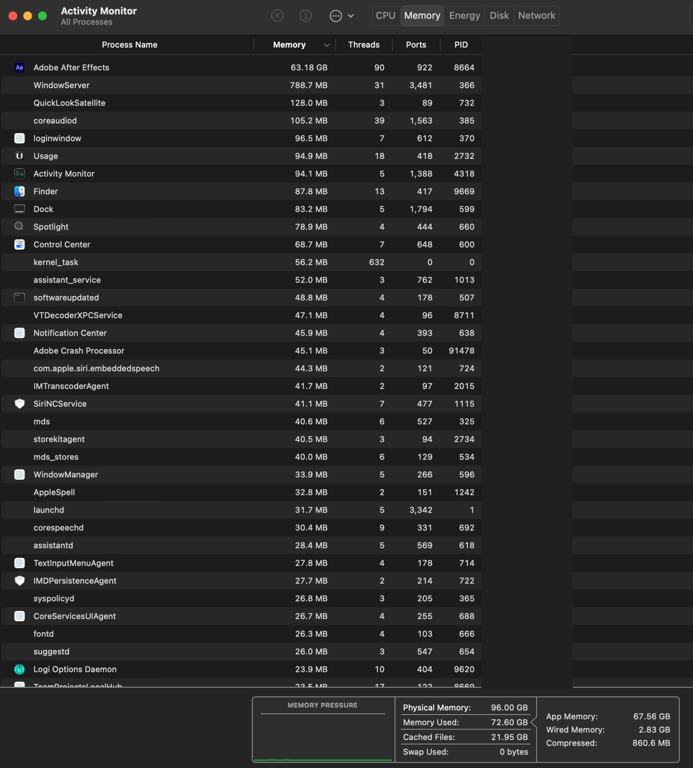Select the corespeechd row
The height and width of the screenshot is (768, 693).
point(241,528)
